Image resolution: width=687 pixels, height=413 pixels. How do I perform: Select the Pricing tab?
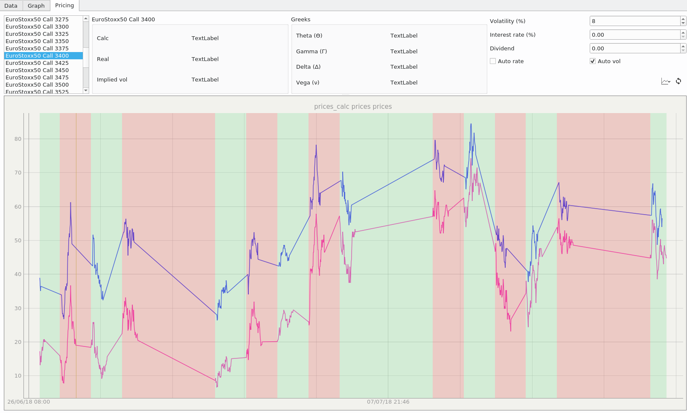64,5
